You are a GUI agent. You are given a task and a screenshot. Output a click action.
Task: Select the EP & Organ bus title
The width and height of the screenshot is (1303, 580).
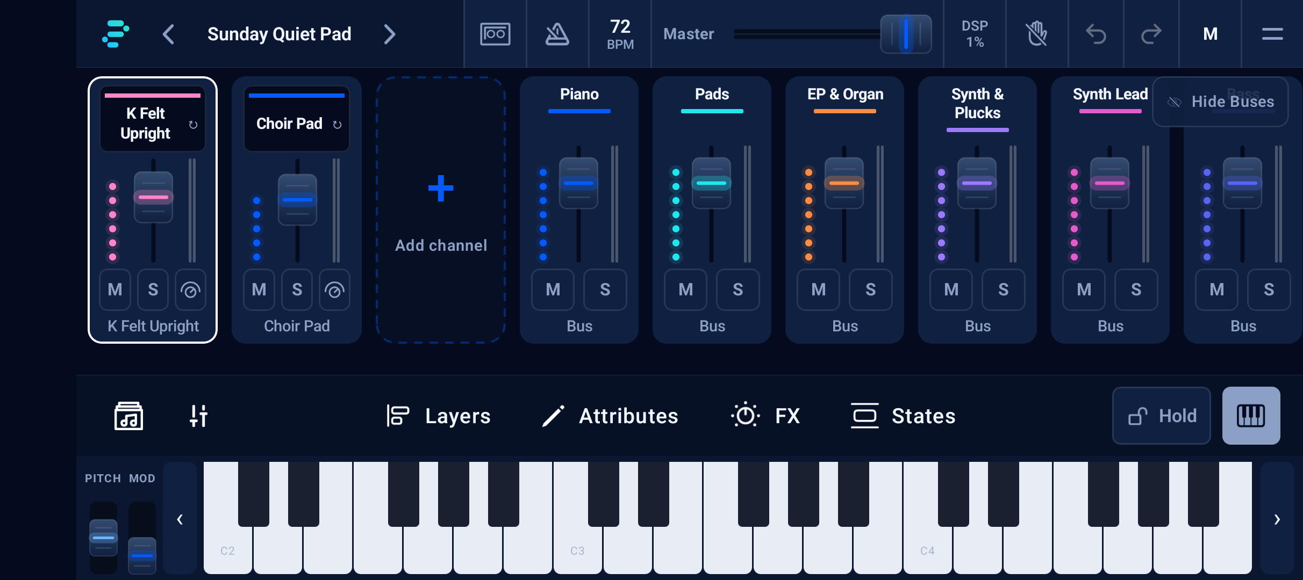(845, 95)
